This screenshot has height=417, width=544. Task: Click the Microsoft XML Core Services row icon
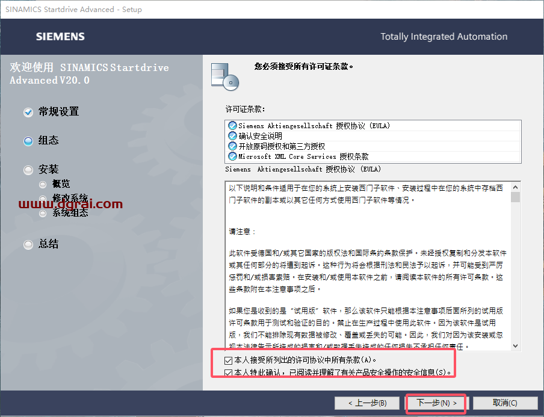[x=232, y=156]
